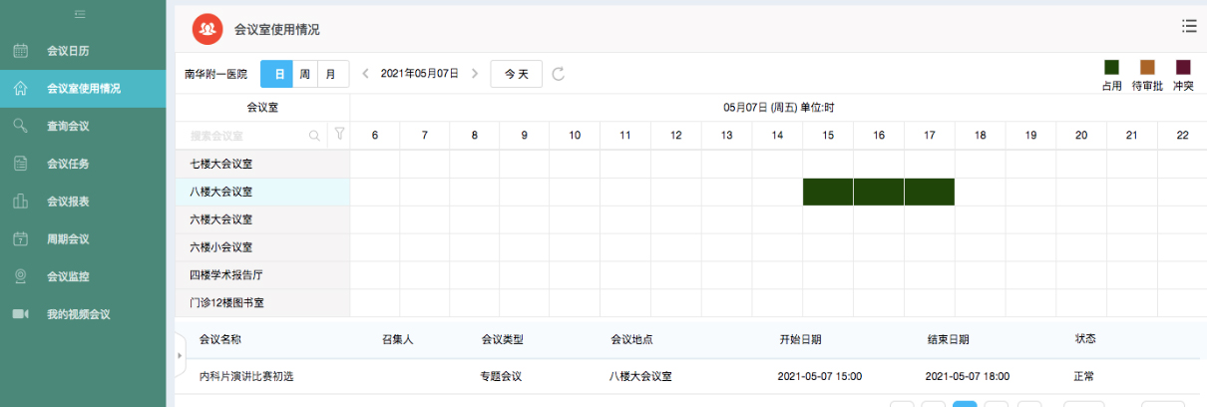
Task: Focus the 搜索会议室 search field
Action: pos(249,136)
